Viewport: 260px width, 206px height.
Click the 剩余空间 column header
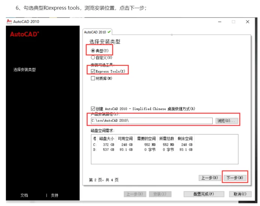[x=185, y=139]
